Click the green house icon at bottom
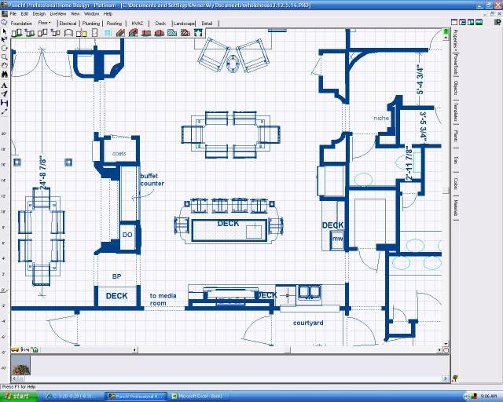Viewport: 503px width, 402px height. point(35,349)
